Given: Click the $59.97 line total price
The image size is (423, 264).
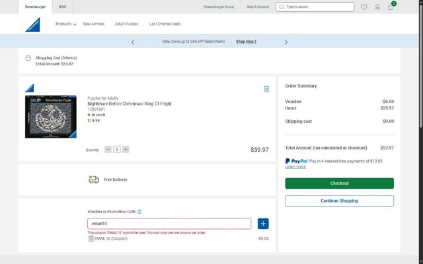Looking at the screenshot, I should click(260, 150).
